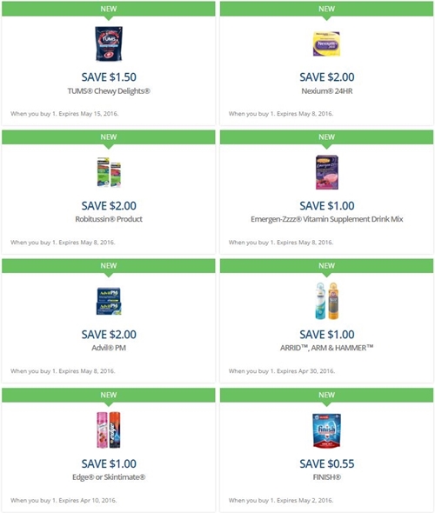Screen dimensions: 435x513
Task: Select the Robitussin product image
Action: (x=109, y=172)
